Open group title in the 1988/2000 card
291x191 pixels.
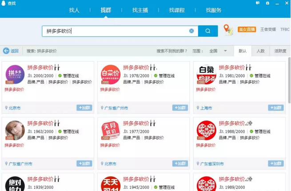click(x=235, y=123)
